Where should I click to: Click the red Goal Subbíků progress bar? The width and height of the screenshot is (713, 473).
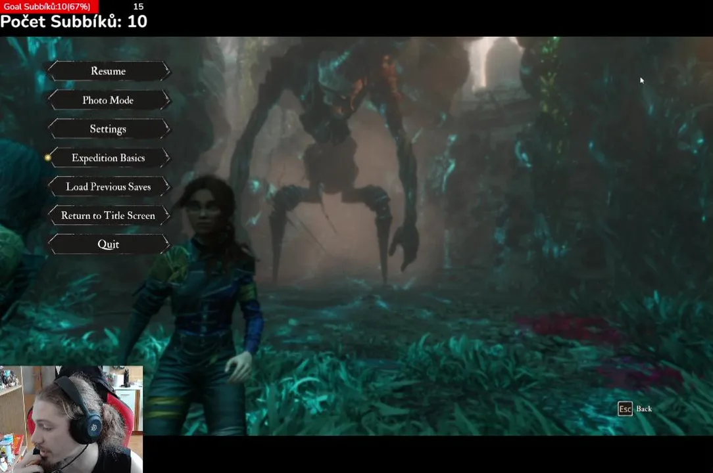click(x=49, y=7)
